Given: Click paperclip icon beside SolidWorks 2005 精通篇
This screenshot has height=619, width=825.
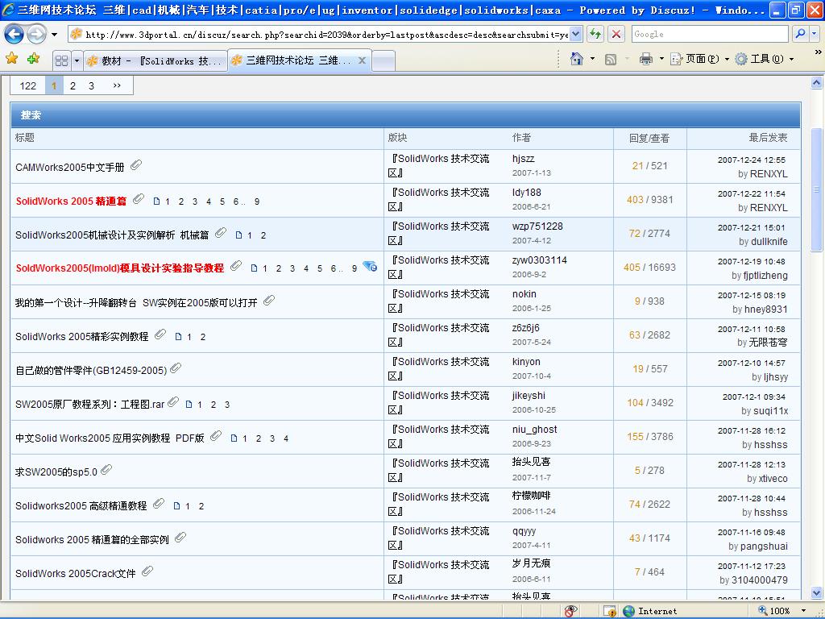Looking at the screenshot, I should 139,199.
